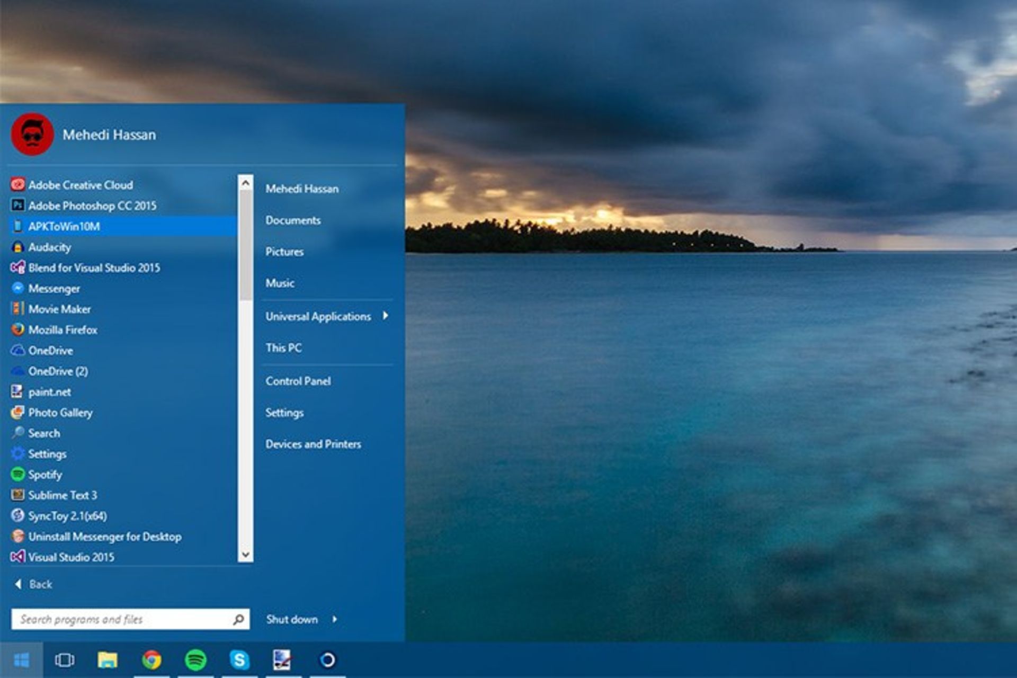Open Settings in the right pane
1017x678 pixels.
284,413
